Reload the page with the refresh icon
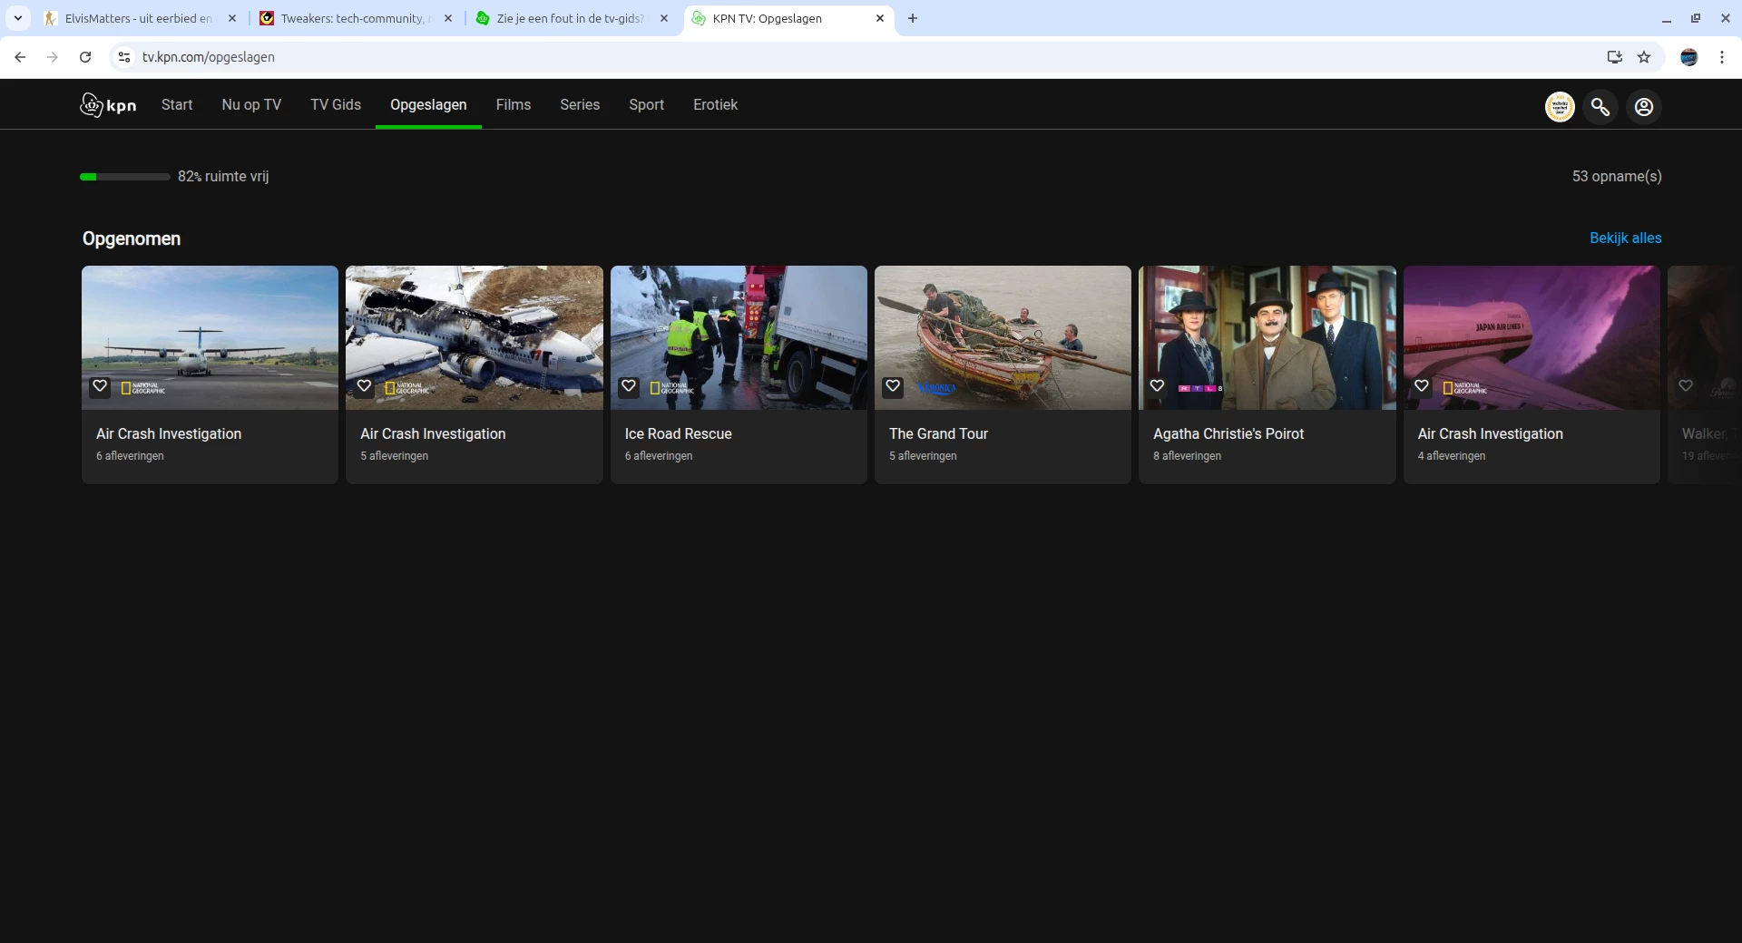 (85, 57)
